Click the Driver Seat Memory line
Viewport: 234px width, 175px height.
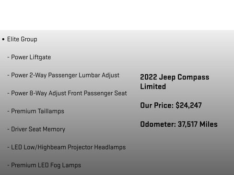tap(36, 129)
